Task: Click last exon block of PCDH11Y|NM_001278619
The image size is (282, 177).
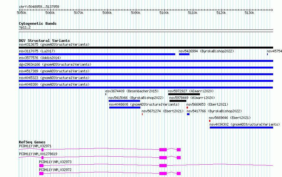Action: click(179, 158)
